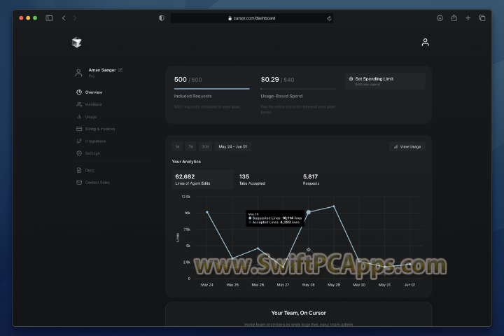Click the May 28 accepted lines diamond marker
This screenshot has height=336, width=504.
pyautogui.click(x=309, y=249)
